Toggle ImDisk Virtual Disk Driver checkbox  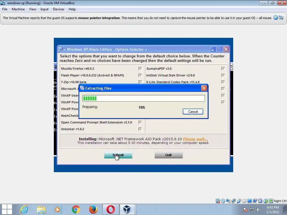coord(223,75)
